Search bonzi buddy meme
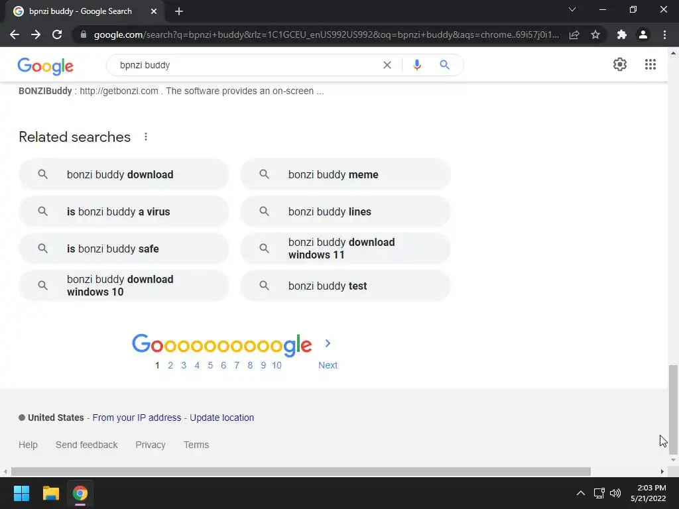This screenshot has height=509, width=679. coord(345,174)
